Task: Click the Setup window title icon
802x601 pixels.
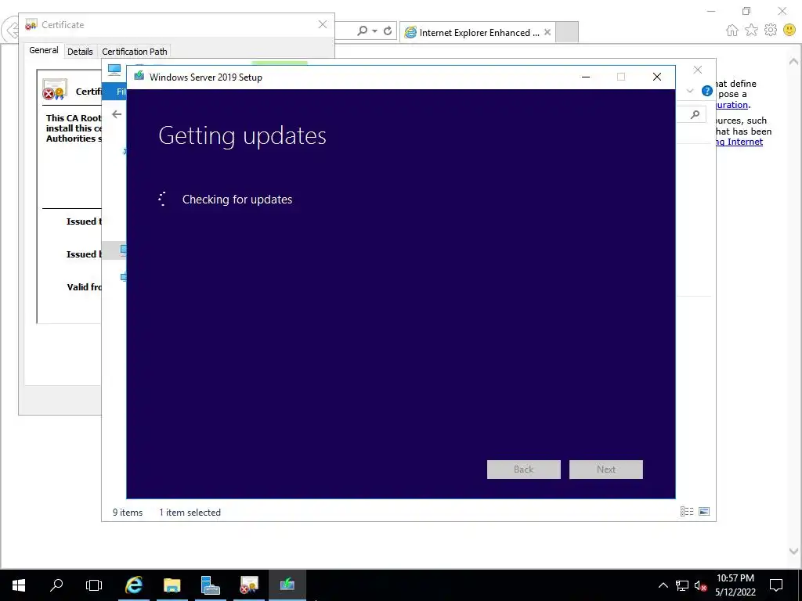Action: pos(139,77)
